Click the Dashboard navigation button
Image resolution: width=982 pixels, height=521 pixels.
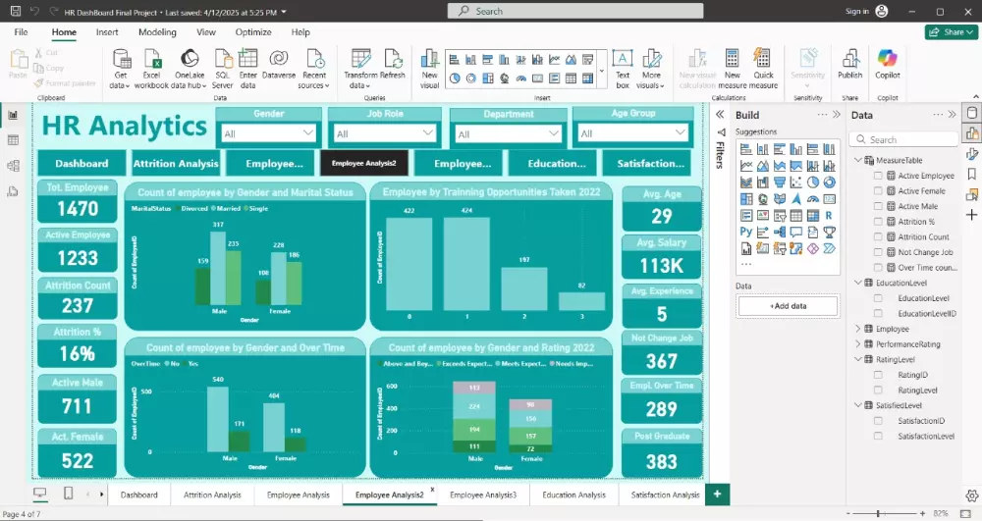(82, 163)
